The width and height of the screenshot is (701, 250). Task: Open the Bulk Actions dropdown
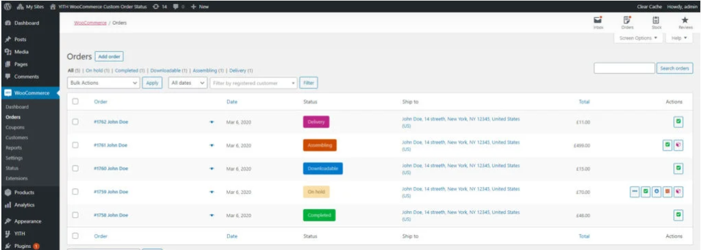coord(104,83)
